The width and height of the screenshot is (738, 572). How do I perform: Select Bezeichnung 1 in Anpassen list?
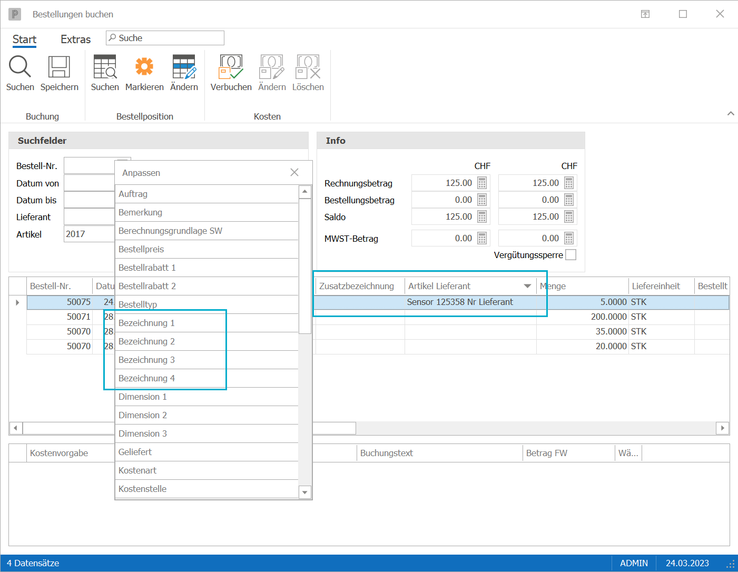206,323
